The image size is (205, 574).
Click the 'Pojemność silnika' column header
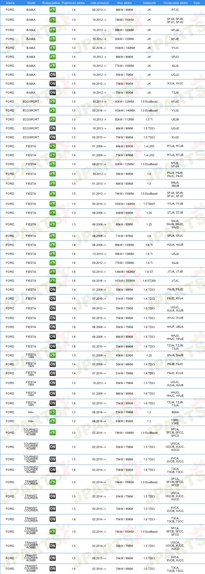coord(73,3)
